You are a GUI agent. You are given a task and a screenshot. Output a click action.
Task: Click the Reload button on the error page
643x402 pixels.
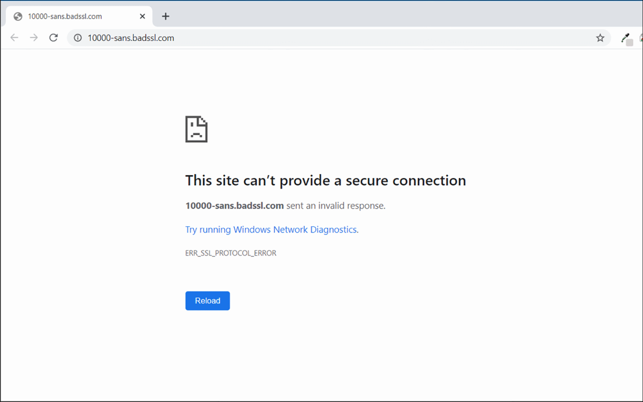(x=207, y=300)
